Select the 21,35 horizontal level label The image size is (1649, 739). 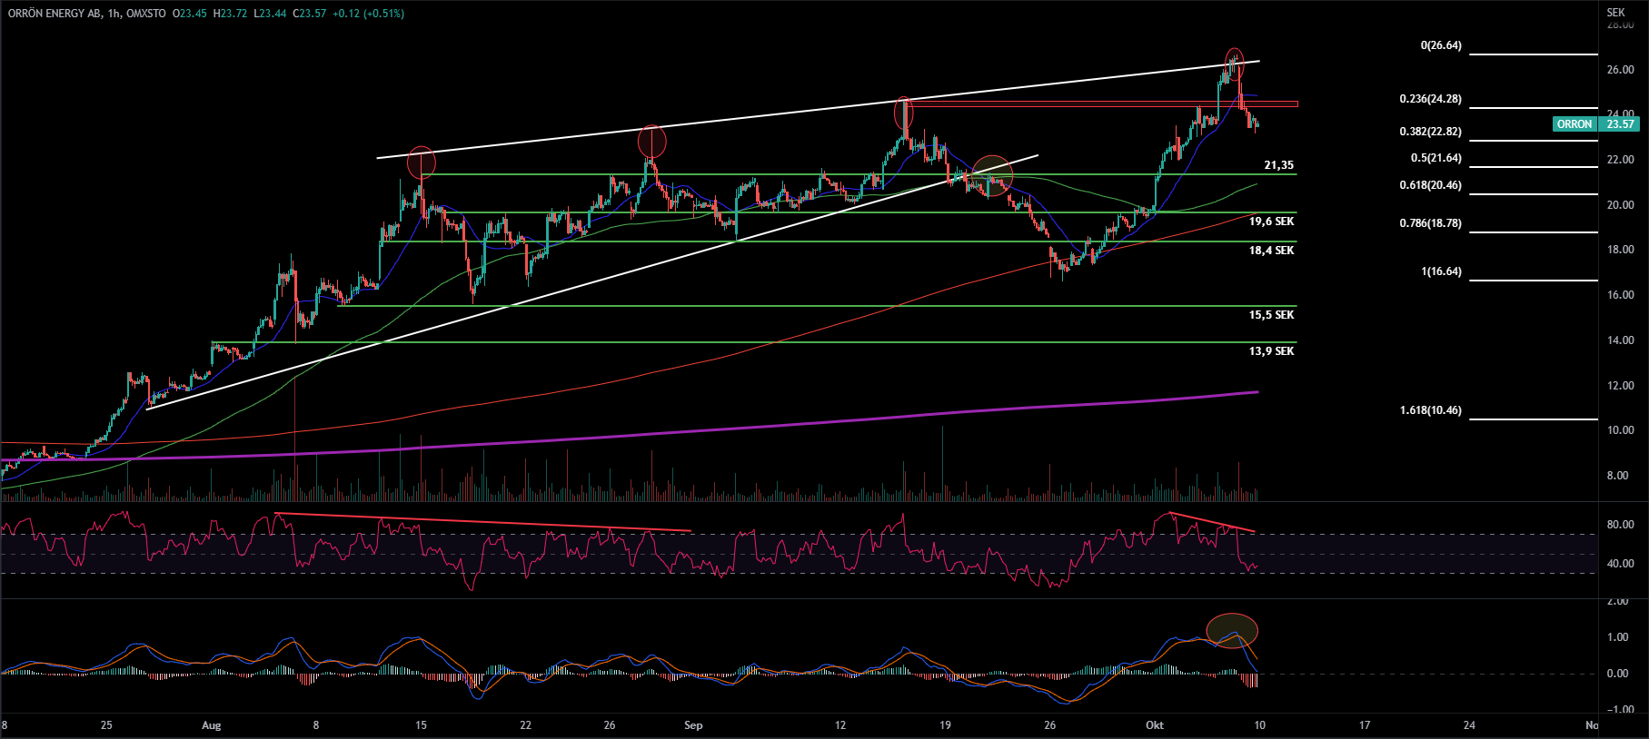[x=1278, y=165]
